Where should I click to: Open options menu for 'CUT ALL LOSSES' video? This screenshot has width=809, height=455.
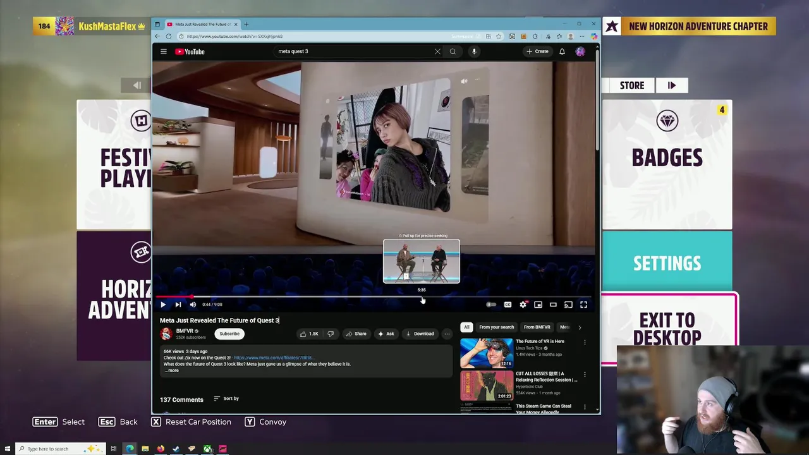coord(585,375)
